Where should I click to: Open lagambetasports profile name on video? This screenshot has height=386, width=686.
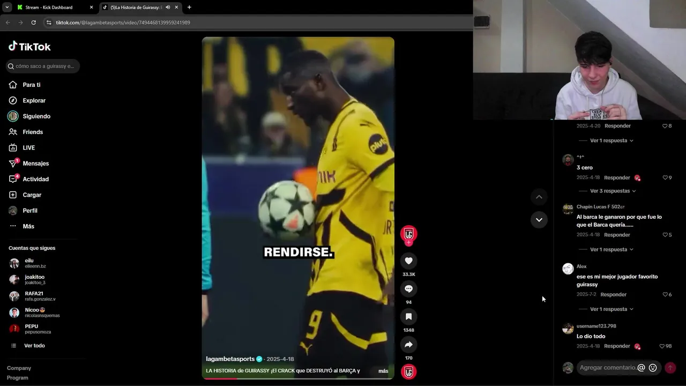[230, 359]
